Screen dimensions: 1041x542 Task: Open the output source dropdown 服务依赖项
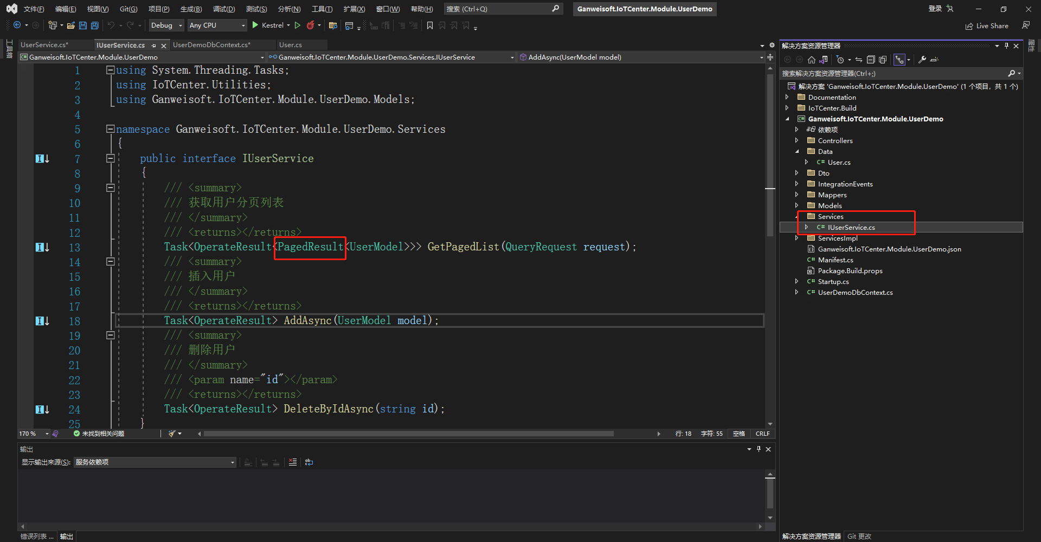(x=155, y=462)
